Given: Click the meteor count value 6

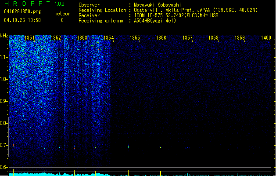Looking at the screenshot, I should point(62,20).
